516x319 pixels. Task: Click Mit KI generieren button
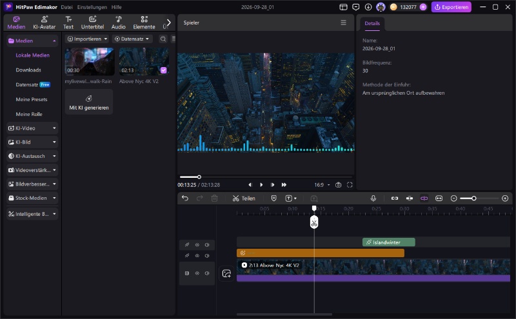89,102
